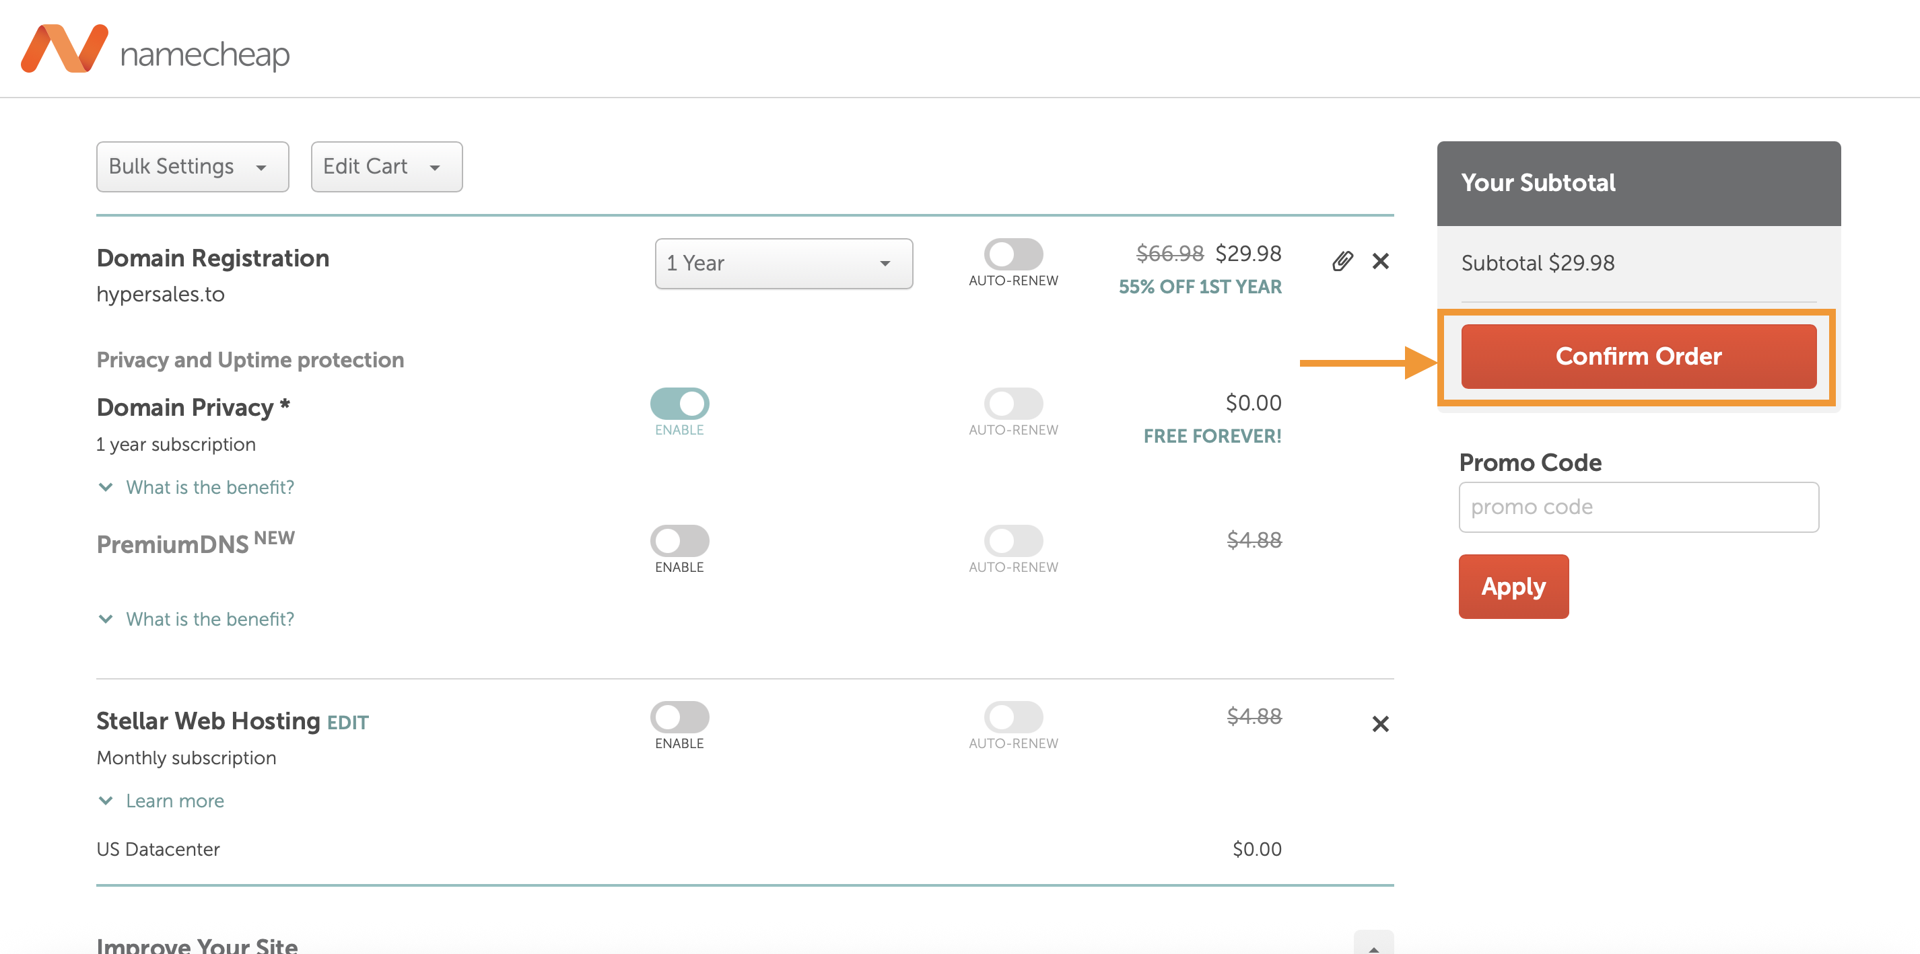Open the 1 Year duration dropdown
Image resolution: width=1920 pixels, height=954 pixels.
pos(784,264)
